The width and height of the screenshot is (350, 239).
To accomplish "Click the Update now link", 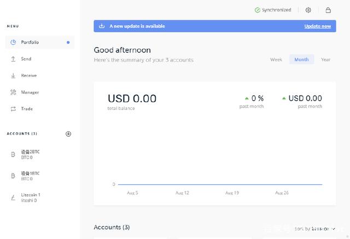I will [317, 26].
